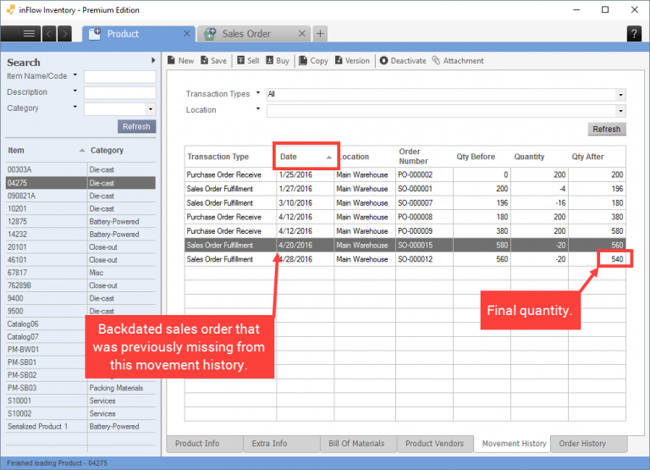Sort by the Date column header
The width and height of the screenshot is (650, 470).
coord(306,157)
